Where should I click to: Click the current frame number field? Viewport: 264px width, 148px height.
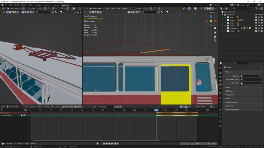184,143
